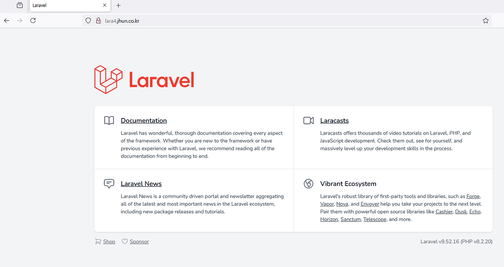
Task: Click the paragraph starting 'Laravel has wonderful'
Action: [202, 145]
